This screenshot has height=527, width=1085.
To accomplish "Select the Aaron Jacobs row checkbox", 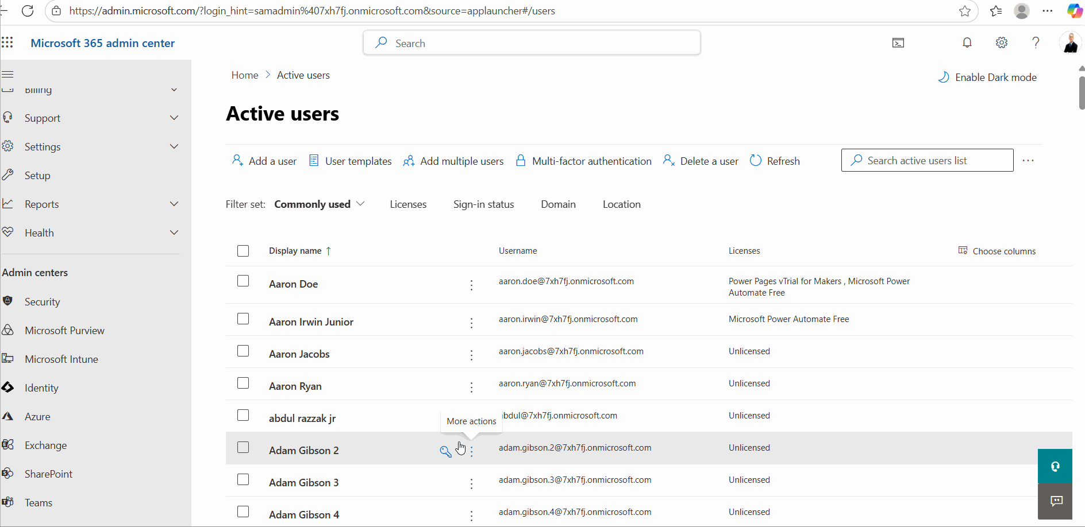I will [x=243, y=351].
